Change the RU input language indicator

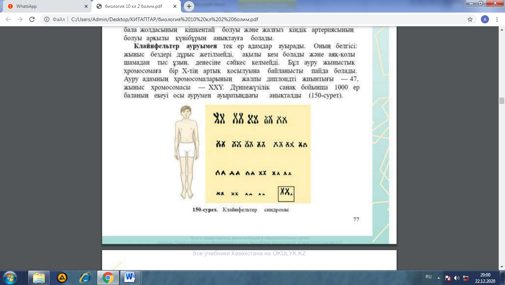tap(429, 277)
